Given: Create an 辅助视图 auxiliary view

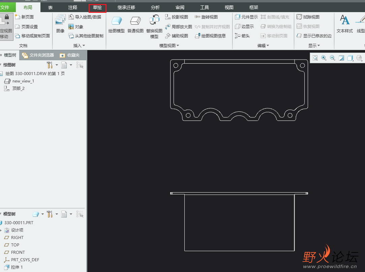Looking at the screenshot, I should 177,36.
